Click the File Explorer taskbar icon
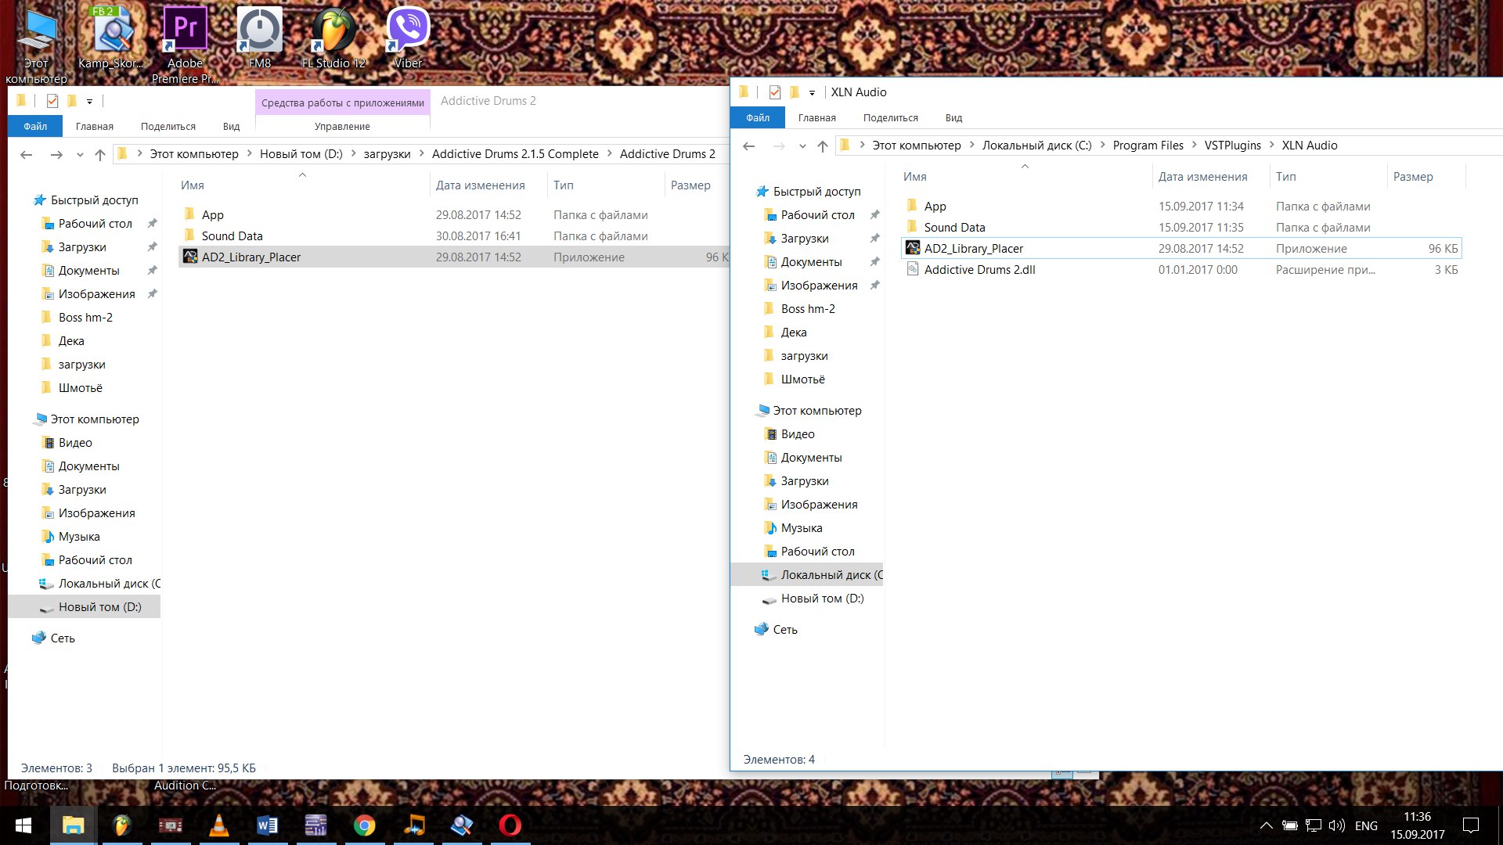The height and width of the screenshot is (845, 1503). pos(74,825)
